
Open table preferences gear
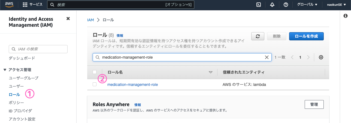(x=321, y=57)
